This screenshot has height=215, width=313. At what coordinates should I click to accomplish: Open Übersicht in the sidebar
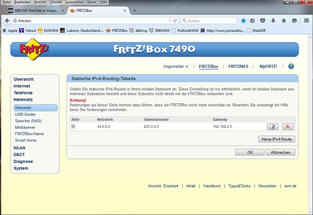tap(23, 79)
